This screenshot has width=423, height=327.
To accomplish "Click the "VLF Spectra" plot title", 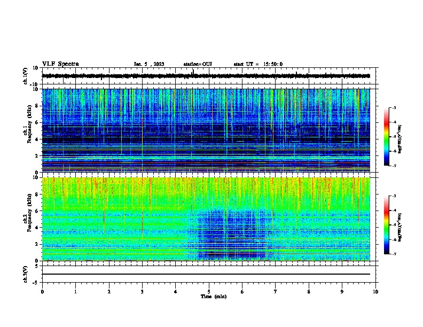I will (x=60, y=64).
